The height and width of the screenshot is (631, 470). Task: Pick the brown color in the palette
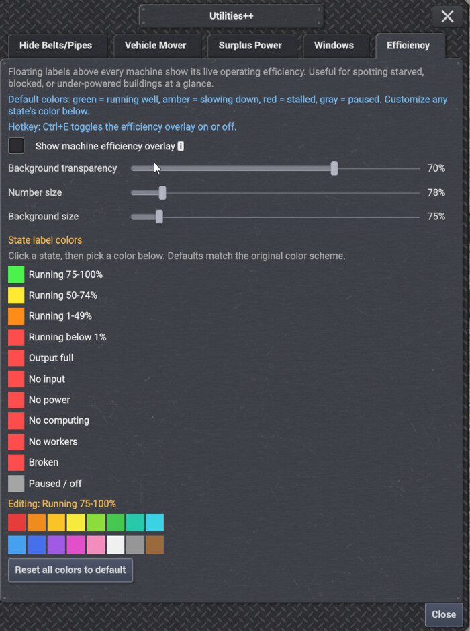tap(155, 545)
